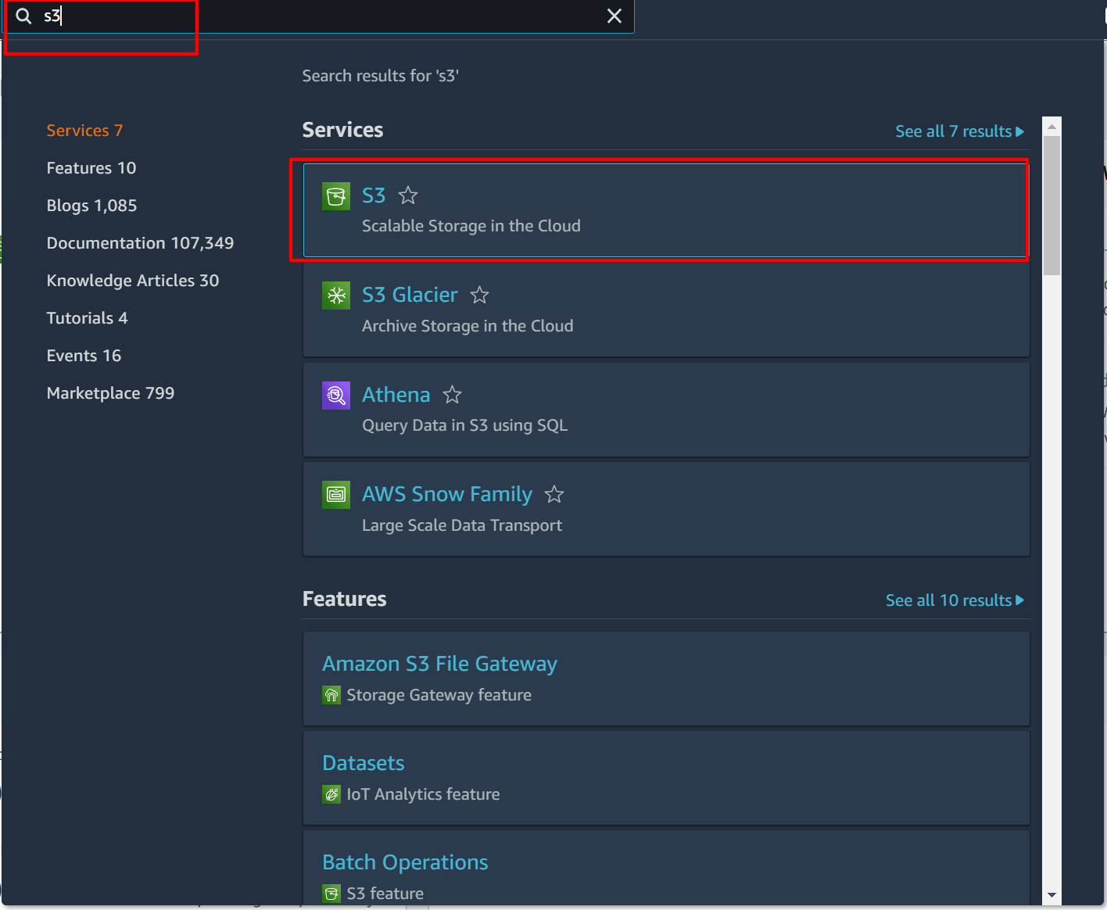This screenshot has width=1107, height=910.
Task: Select Marketplace 799 in the sidebar
Action: pyautogui.click(x=110, y=393)
